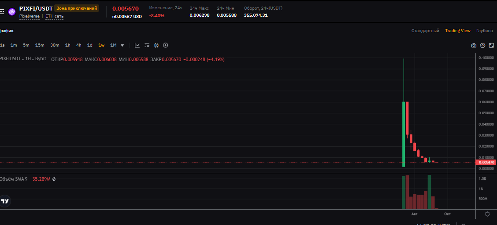Image resolution: width=497 pixels, height=225 pixels.
Task: Open axis settings gear at chart bottom-right
Action: click(x=487, y=214)
